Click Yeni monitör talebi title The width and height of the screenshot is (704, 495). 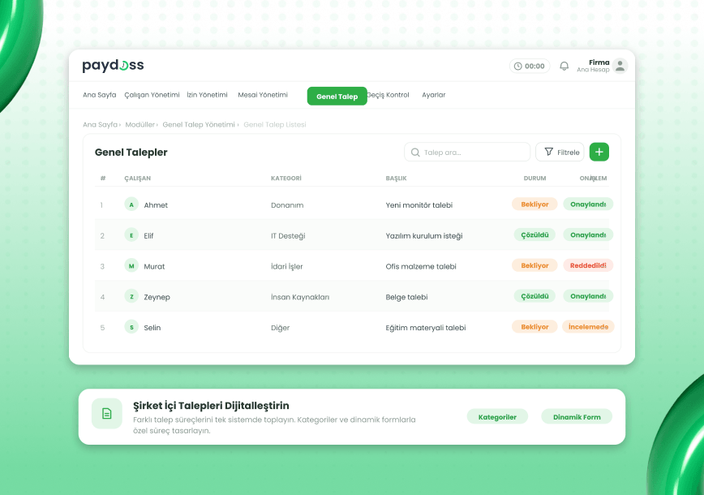[x=419, y=204]
